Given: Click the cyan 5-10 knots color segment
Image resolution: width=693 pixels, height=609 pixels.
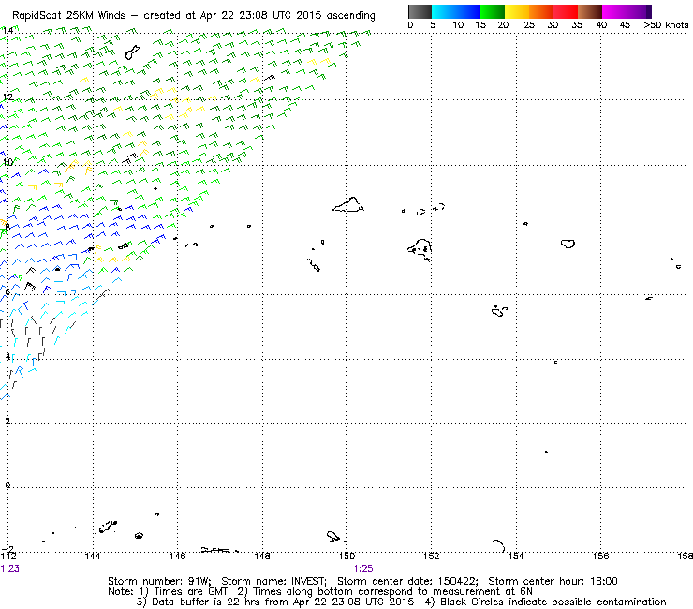Looking at the screenshot, I should pyautogui.click(x=444, y=11).
